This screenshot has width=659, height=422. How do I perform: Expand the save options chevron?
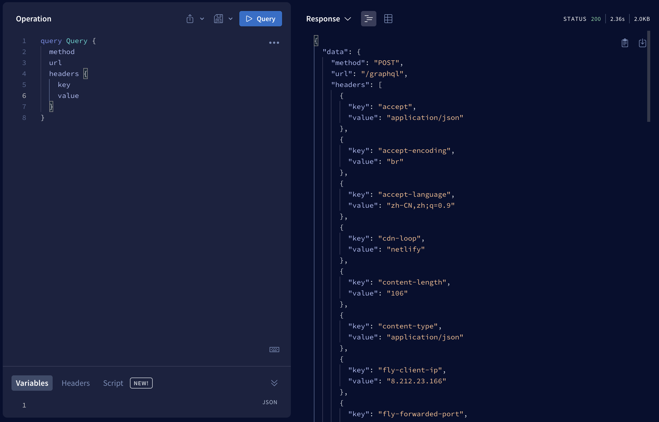[x=231, y=19]
